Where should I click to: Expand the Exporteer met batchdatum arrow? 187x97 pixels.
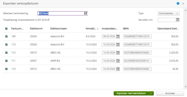(151, 93)
